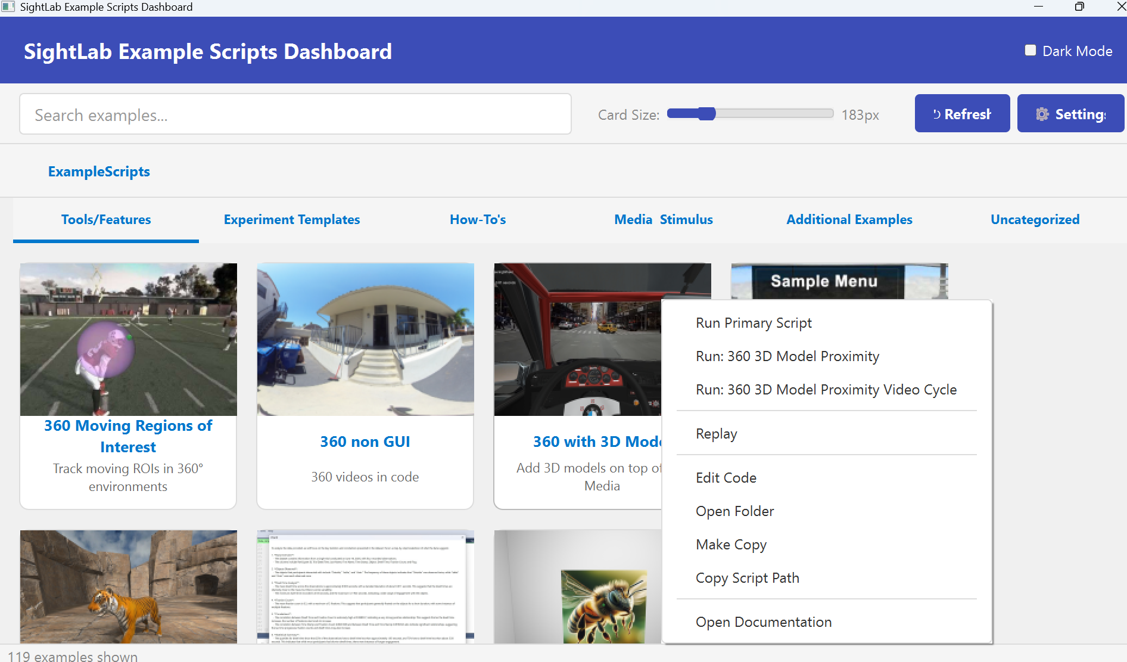Click Open Documentation menu item

coord(763,622)
